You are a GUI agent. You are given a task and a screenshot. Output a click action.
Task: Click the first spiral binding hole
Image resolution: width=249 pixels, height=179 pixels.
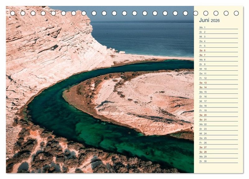tap(13, 13)
